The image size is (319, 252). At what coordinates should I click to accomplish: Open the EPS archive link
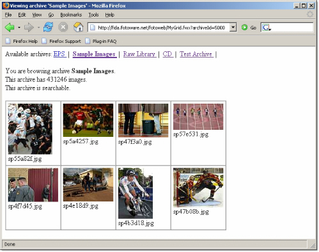59,54
